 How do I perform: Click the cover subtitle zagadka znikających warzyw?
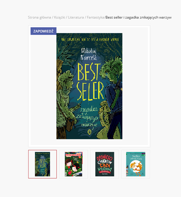point(89,117)
